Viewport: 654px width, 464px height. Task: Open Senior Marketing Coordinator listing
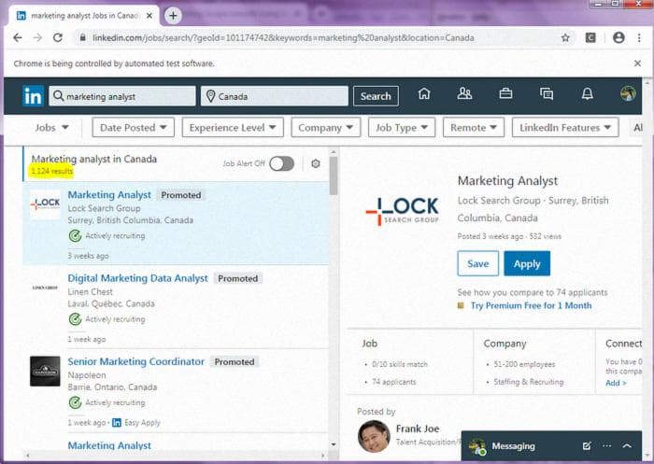(x=136, y=362)
